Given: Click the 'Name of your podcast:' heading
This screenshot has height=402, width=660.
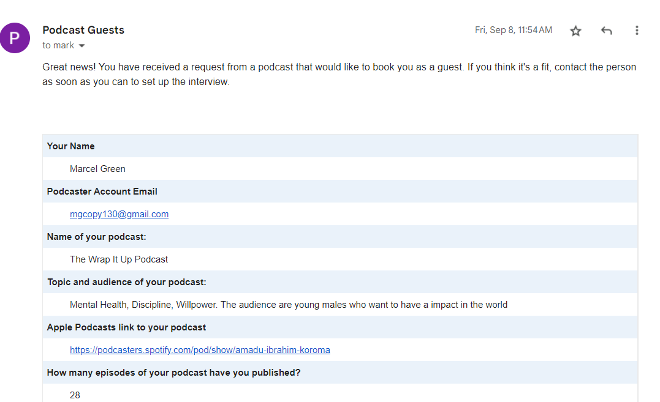Looking at the screenshot, I should click(x=97, y=237).
